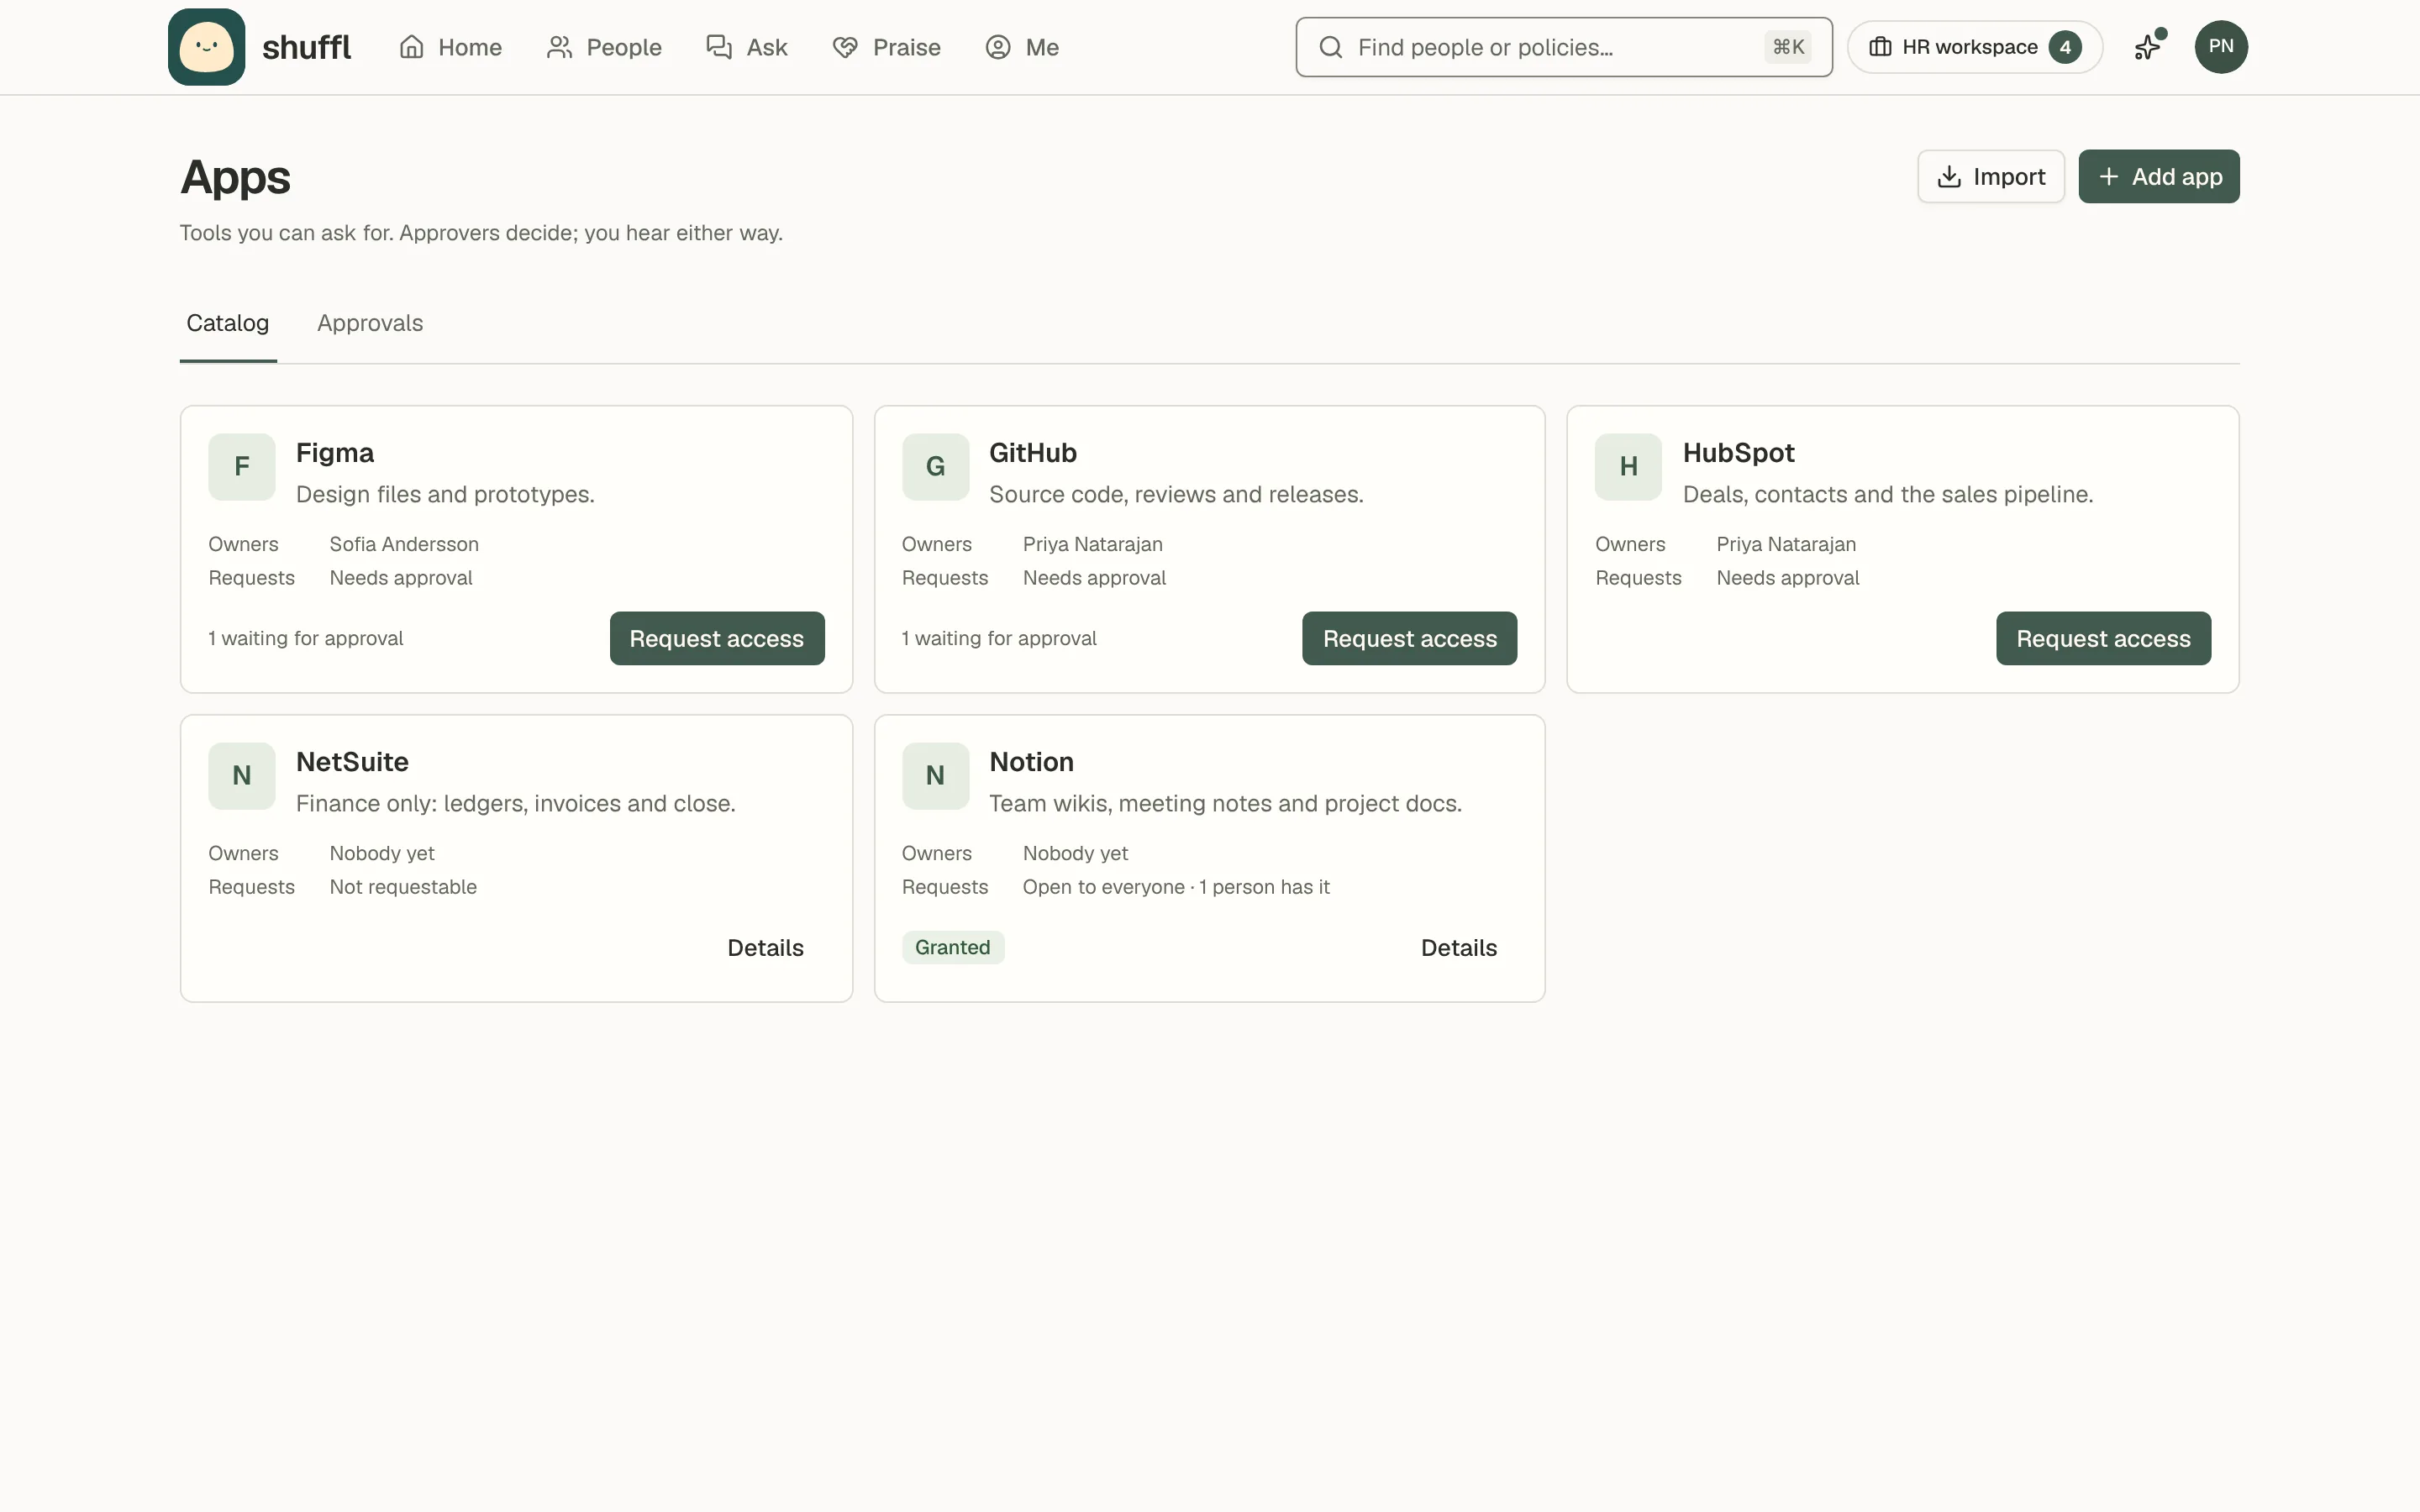The height and width of the screenshot is (1512, 2420).
Task: Open the PN user avatar menu
Action: coord(2220,47)
